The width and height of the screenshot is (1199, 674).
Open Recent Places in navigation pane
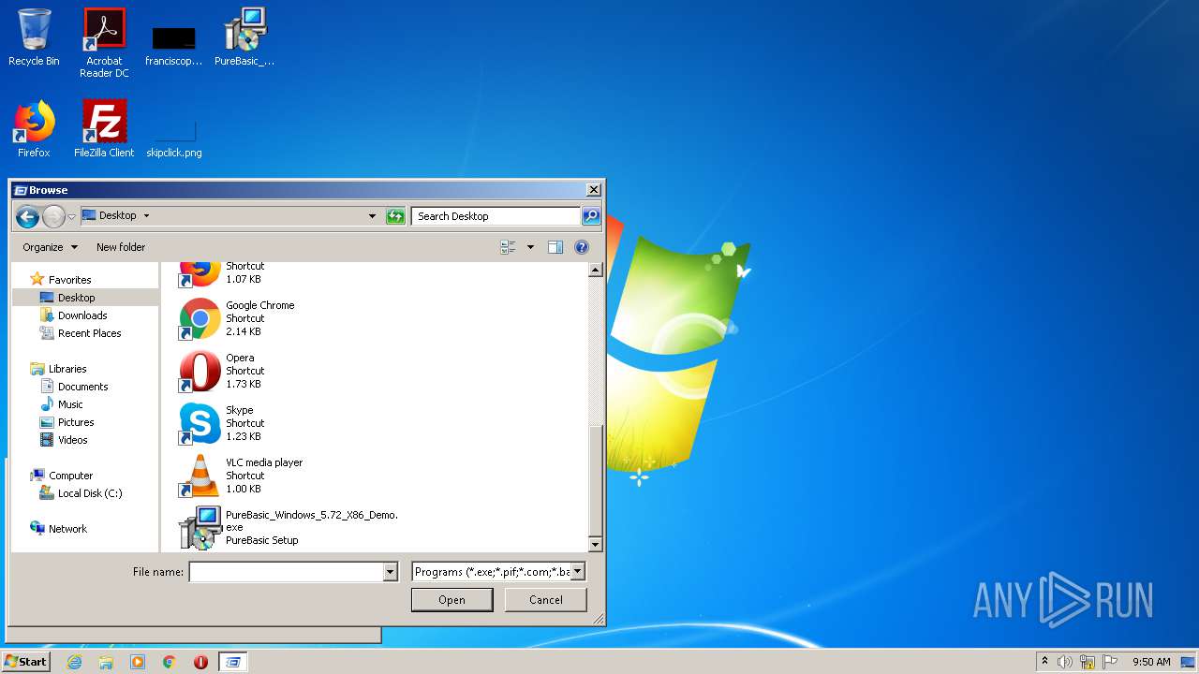coord(89,333)
